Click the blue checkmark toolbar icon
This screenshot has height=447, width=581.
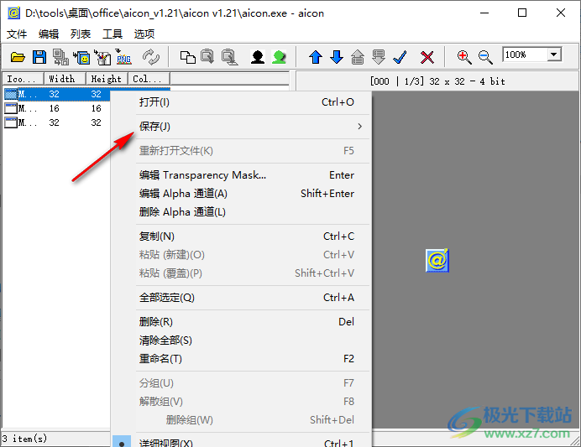(x=400, y=57)
